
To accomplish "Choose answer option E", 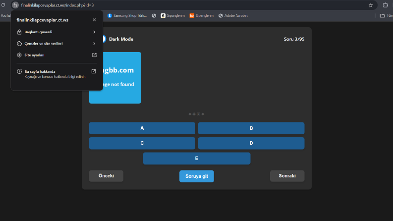I will click(x=197, y=159).
